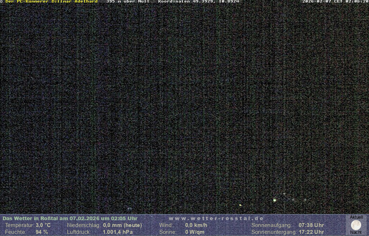Click the '395 m über Null' altitude text
The width and height of the screenshot is (369, 236).
[x=128, y=1]
